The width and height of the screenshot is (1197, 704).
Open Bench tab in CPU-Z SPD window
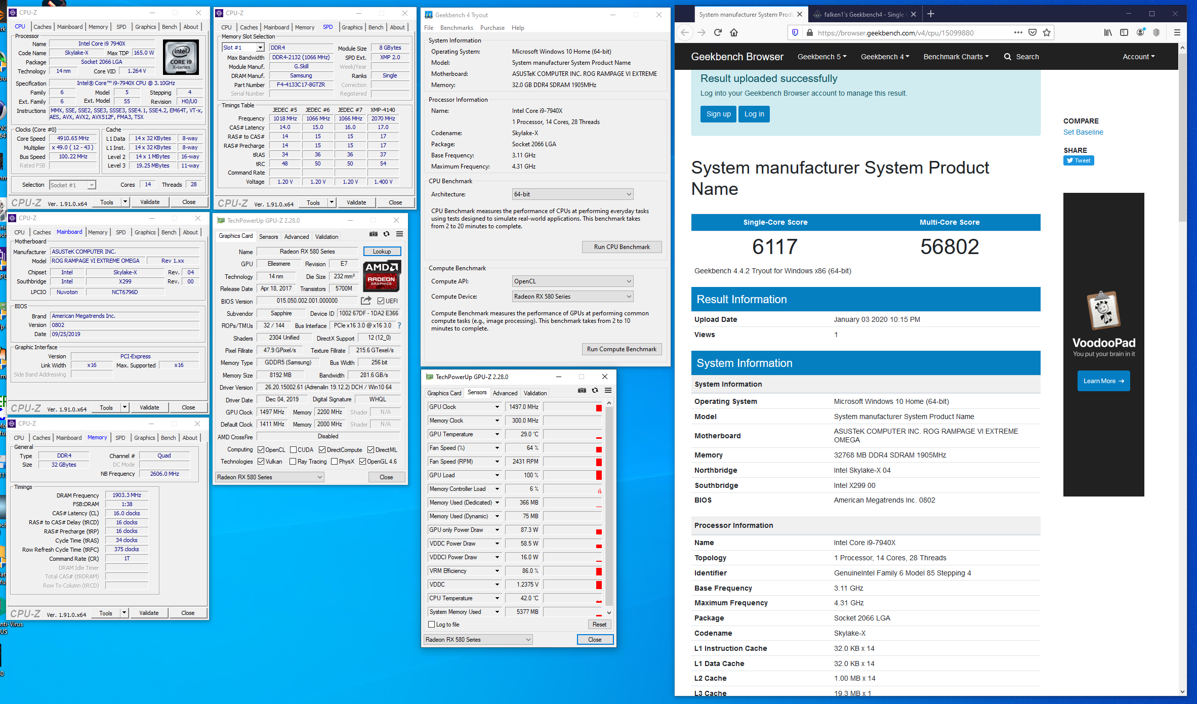[x=376, y=27]
